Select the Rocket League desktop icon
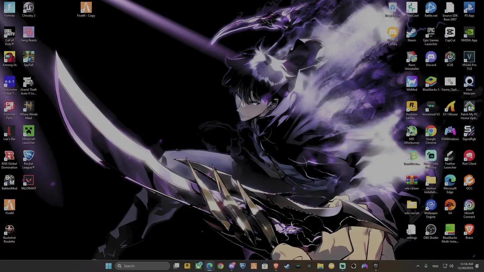The image size is (484, 272). point(29,160)
